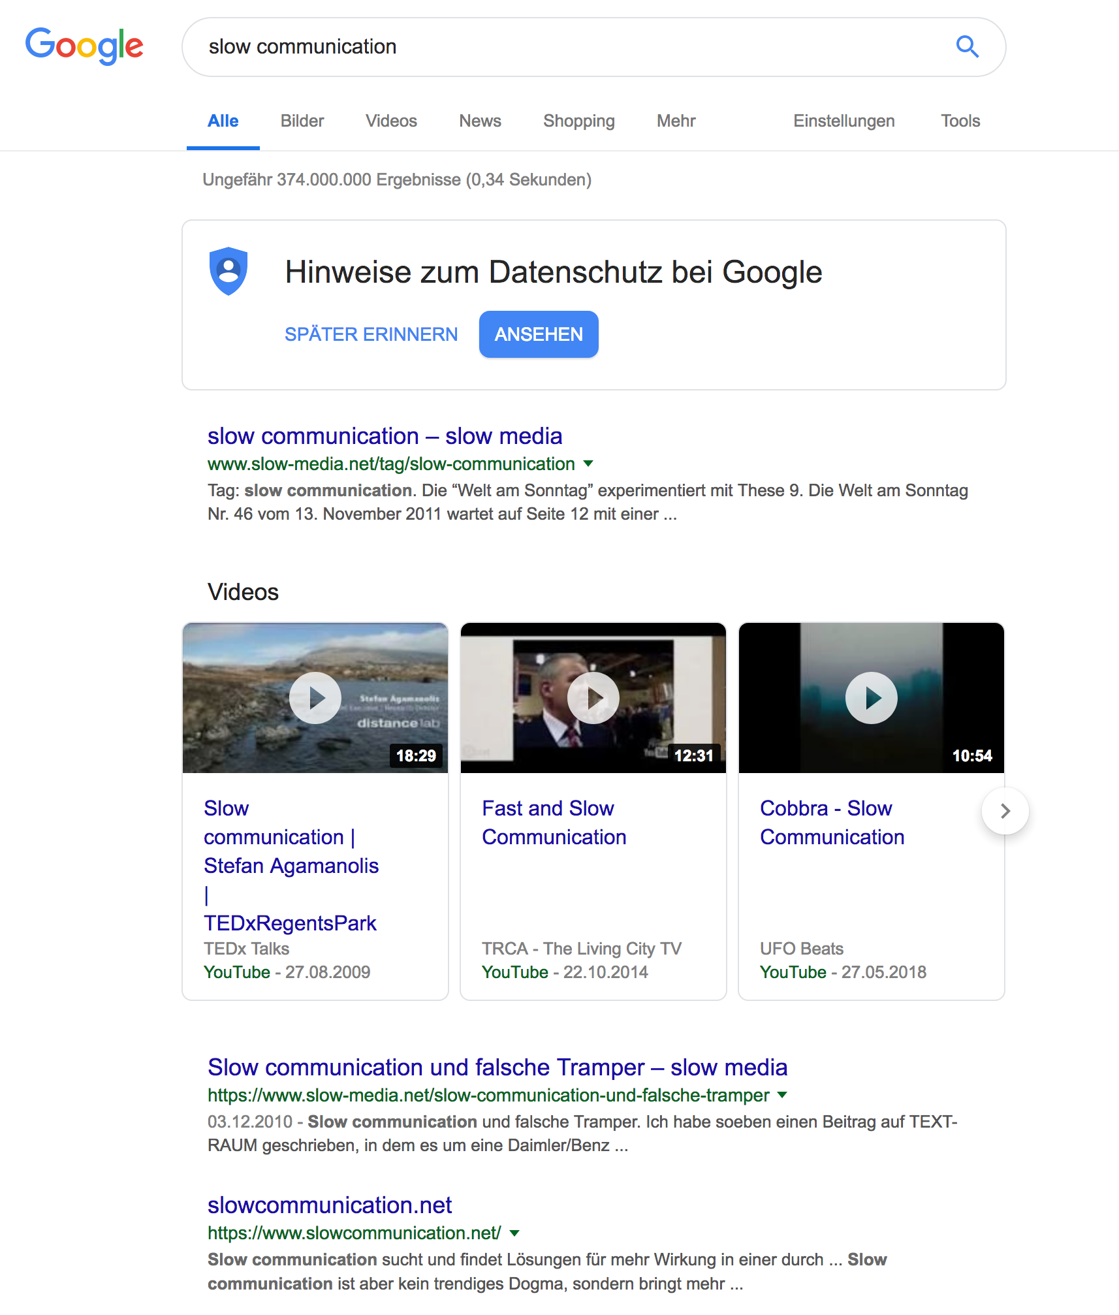Click the privacy shield icon
The width and height of the screenshot is (1119, 1315).
point(229,271)
